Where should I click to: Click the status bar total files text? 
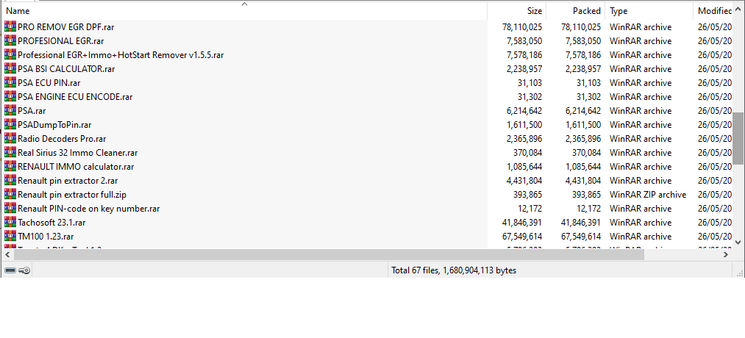click(454, 270)
